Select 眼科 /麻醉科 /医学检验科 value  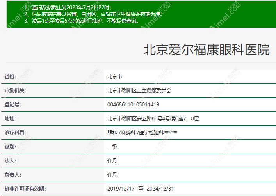tap(142, 132)
